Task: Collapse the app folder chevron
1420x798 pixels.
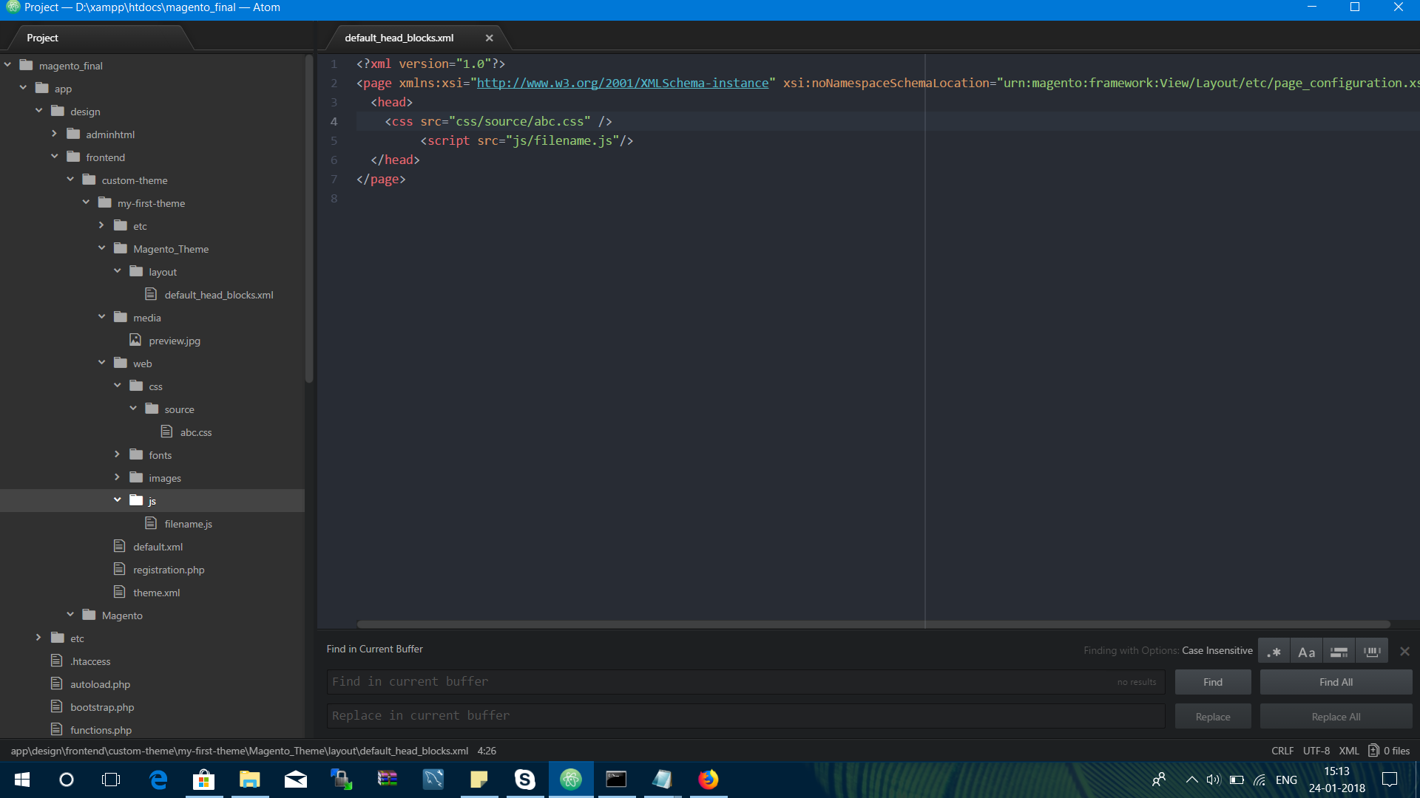Action: (23, 88)
